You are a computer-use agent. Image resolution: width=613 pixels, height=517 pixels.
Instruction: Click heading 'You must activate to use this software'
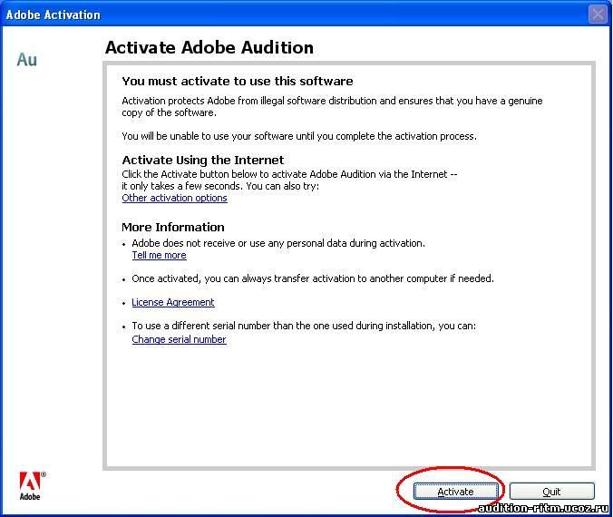pos(238,81)
